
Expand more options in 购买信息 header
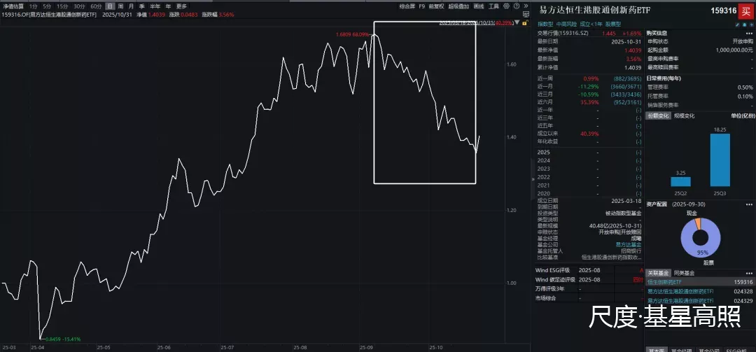click(x=752, y=33)
